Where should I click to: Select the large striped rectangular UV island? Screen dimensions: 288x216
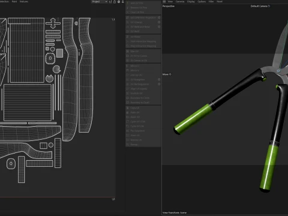coord(28,103)
